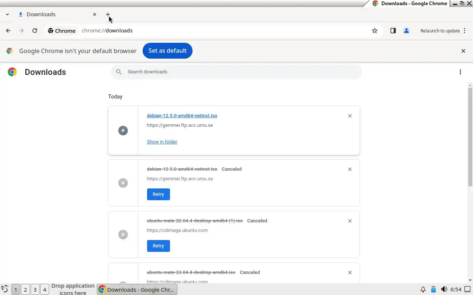Click the forward navigation arrow
This screenshot has height=295, width=473.
21,31
